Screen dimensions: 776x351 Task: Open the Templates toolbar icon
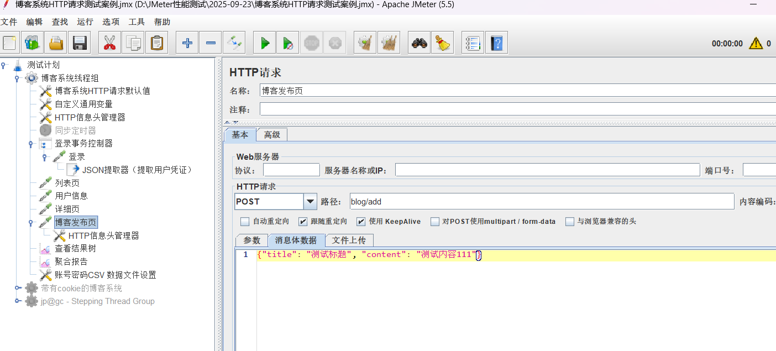tap(32, 43)
